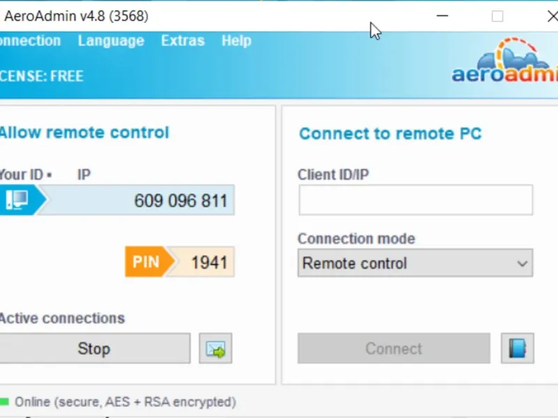Click the ID number 609 096 811

tap(181, 201)
